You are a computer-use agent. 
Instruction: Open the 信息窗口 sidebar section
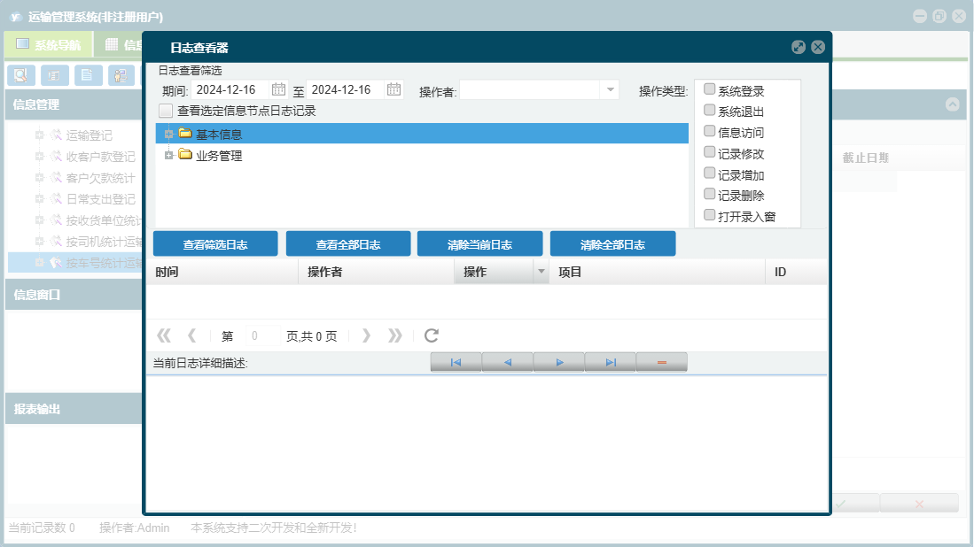74,295
